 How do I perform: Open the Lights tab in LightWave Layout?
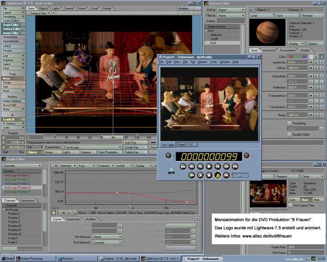point(56,8)
